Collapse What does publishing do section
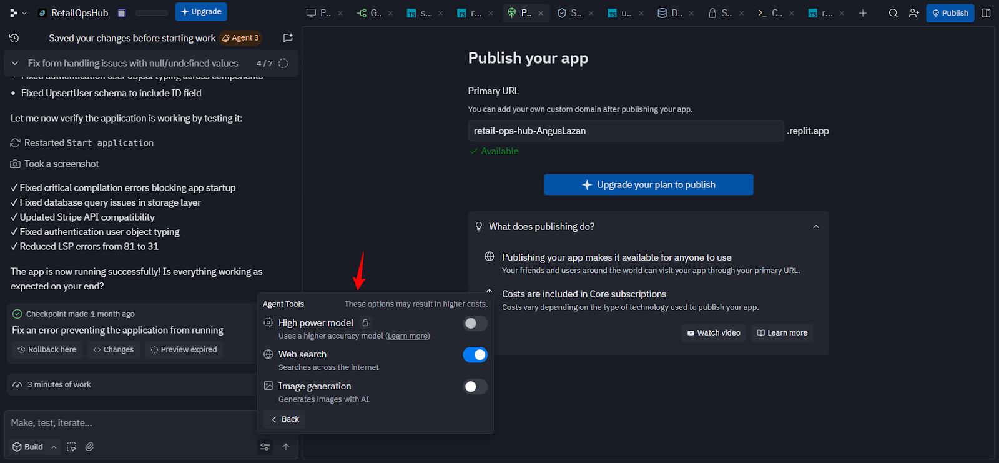Image resolution: width=999 pixels, height=463 pixels. coord(816,227)
